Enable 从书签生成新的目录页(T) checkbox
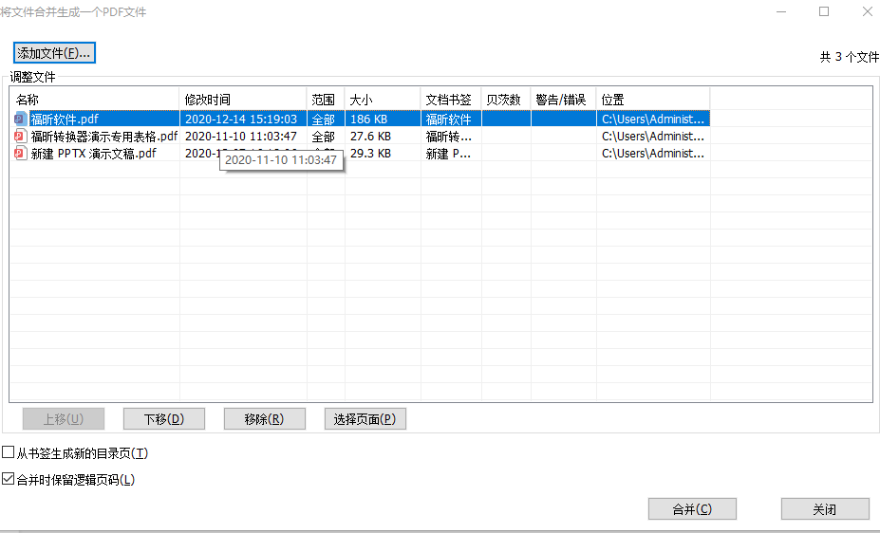Image resolution: width=880 pixels, height=533 pixels. (8, 451)
